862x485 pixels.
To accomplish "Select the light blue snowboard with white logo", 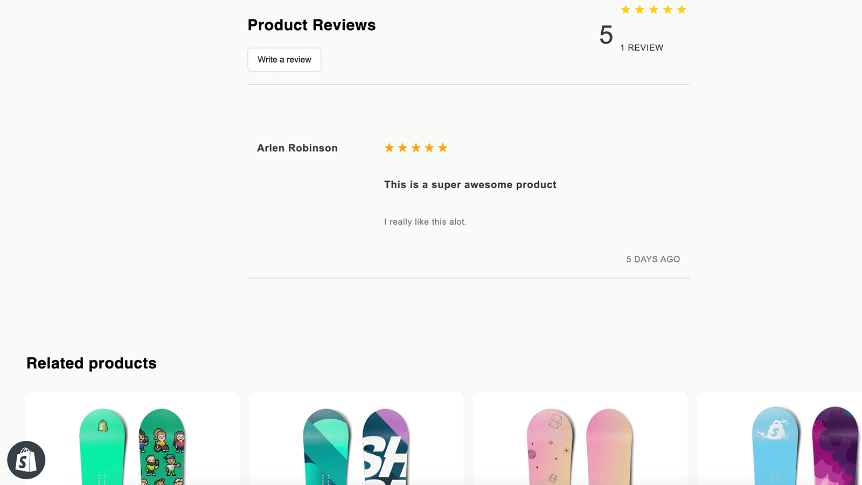I will point(775,447).
